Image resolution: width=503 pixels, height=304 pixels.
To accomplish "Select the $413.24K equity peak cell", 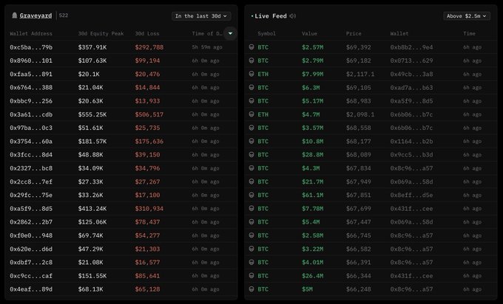I will pyautogui.click(x=92, y=209).
